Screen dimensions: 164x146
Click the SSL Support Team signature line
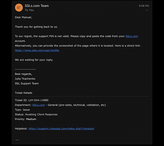point(27,84)
